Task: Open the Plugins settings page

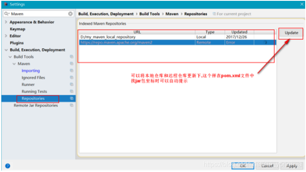Action: click(x=17, y=43)
